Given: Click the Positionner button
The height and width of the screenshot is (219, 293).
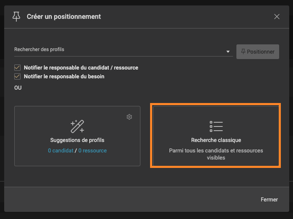Looking at the screenshot, I should pos(258,52).
